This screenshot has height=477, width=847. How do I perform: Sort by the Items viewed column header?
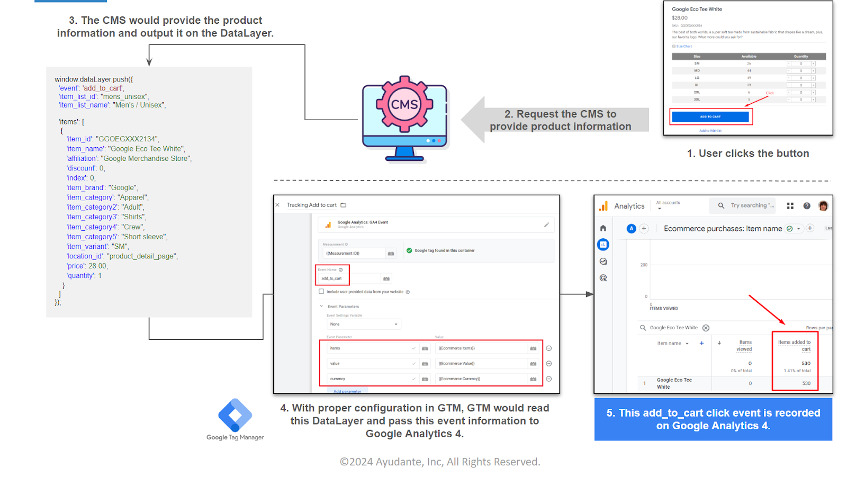pos(744,346)
